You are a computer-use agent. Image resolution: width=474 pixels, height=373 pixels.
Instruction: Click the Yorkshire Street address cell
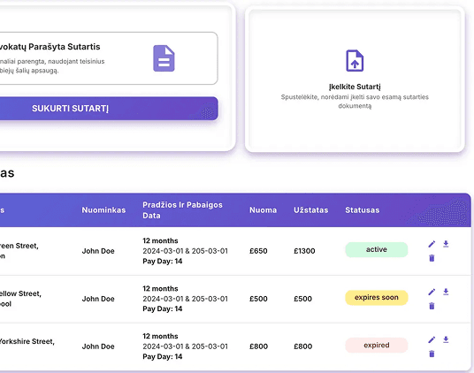coord(27,341)
